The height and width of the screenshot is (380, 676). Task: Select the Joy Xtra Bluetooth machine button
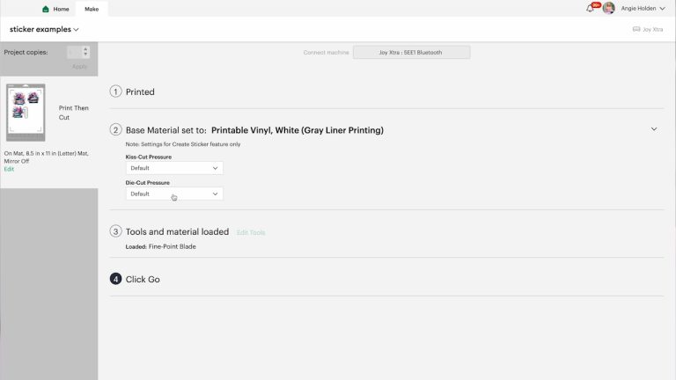coord(411,53)
